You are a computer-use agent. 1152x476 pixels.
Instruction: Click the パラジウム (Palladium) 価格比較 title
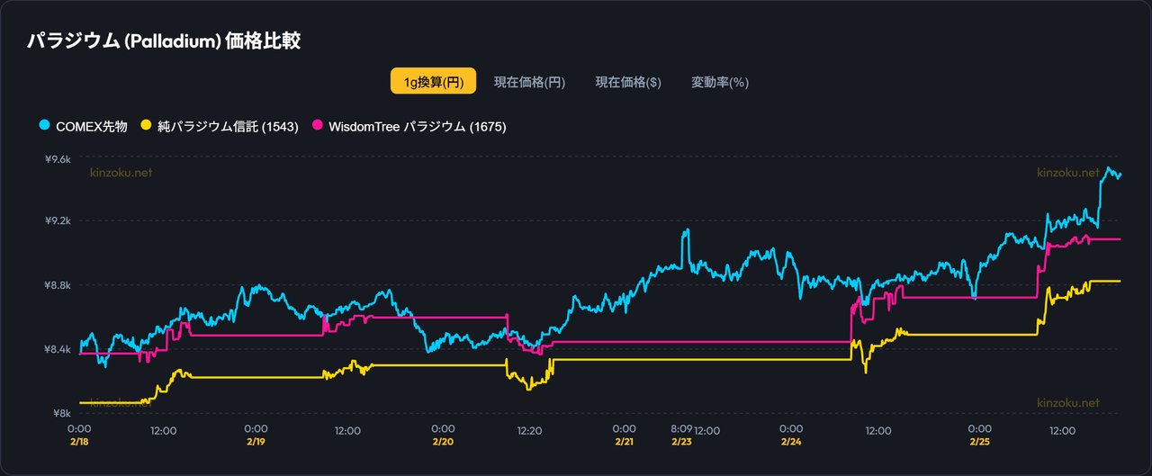pos(163,41)
